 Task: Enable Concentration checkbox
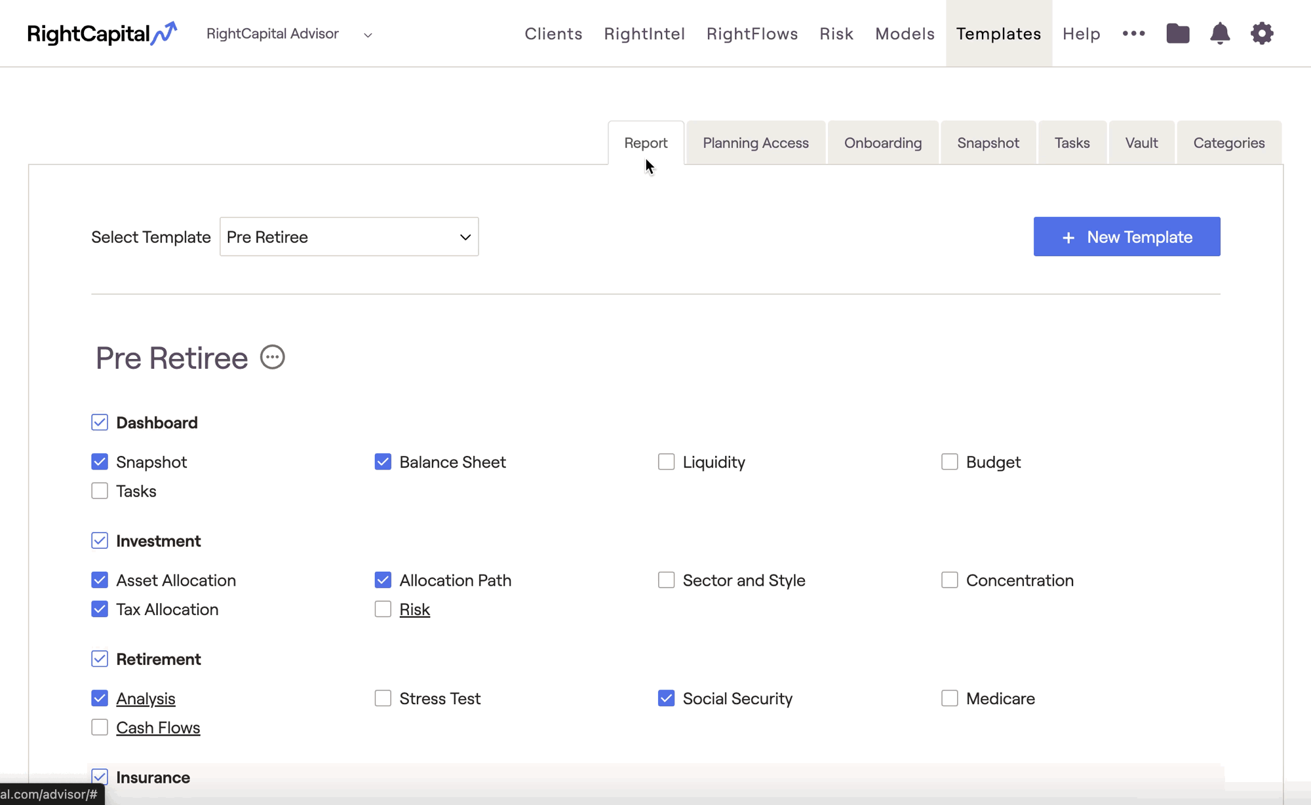[x=949, y=580]
